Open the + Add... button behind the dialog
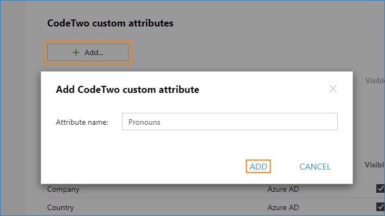The height and width of the screenshot is (216, 385). pyautogui.click(x=88, y=52)
